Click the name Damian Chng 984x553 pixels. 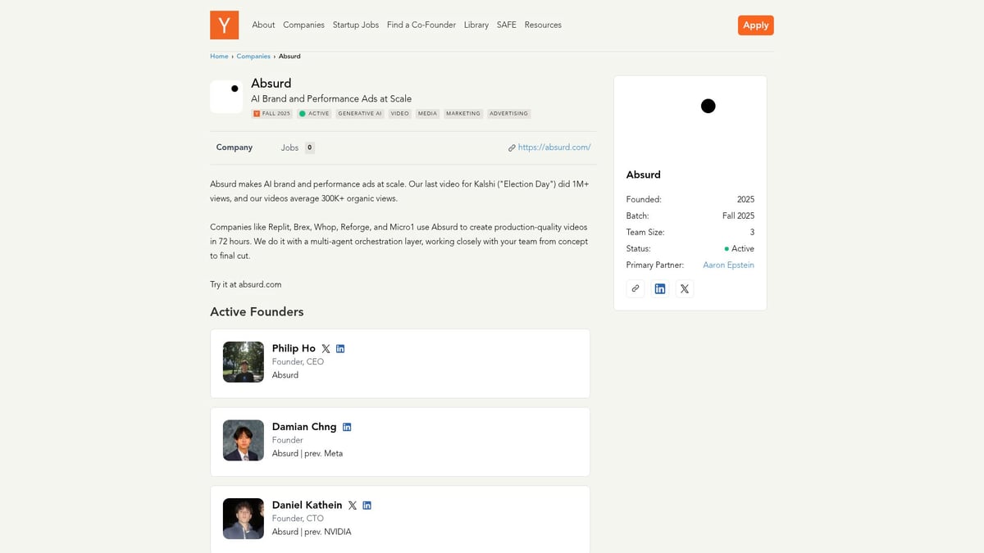pos(304,427)
